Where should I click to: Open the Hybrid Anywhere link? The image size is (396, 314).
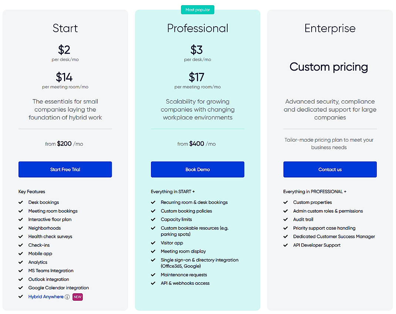[x=46, y=297]
